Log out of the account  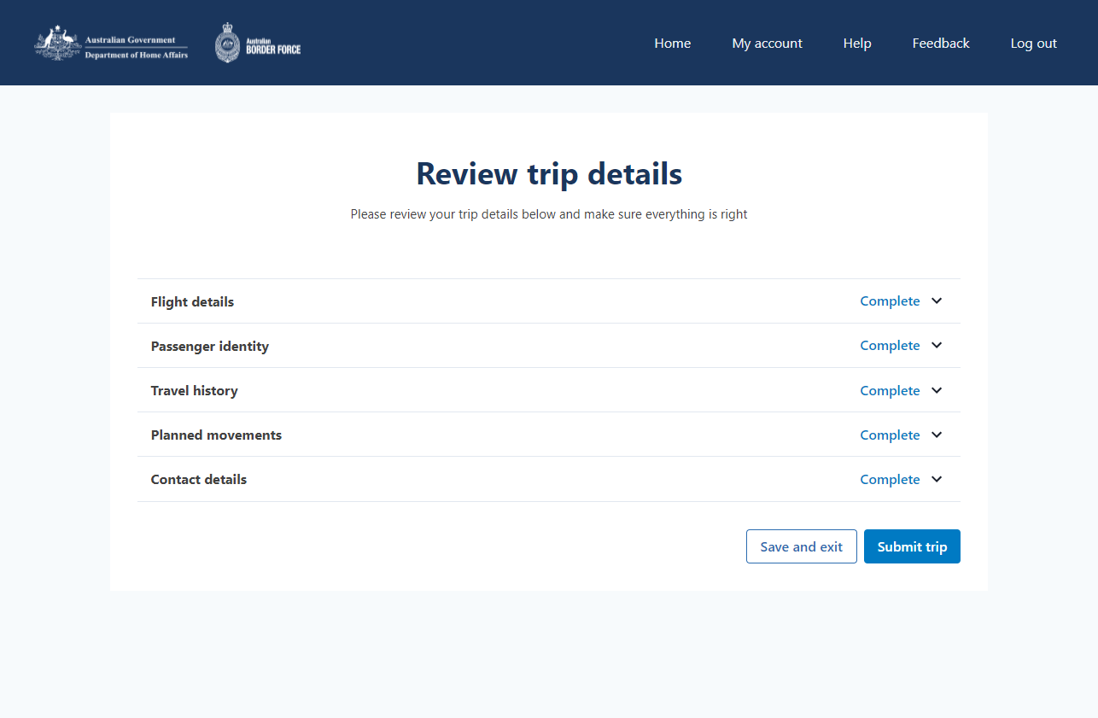pos(1033,44)
